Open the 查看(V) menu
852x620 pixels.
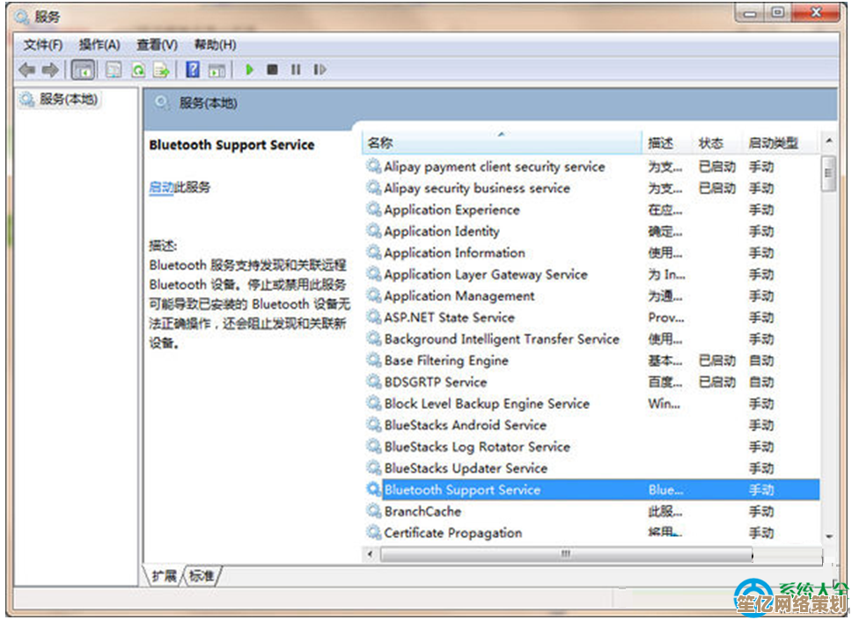click(157, 45)
